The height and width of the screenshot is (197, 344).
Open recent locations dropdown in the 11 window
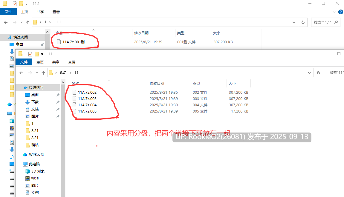(x=37, y=73)
